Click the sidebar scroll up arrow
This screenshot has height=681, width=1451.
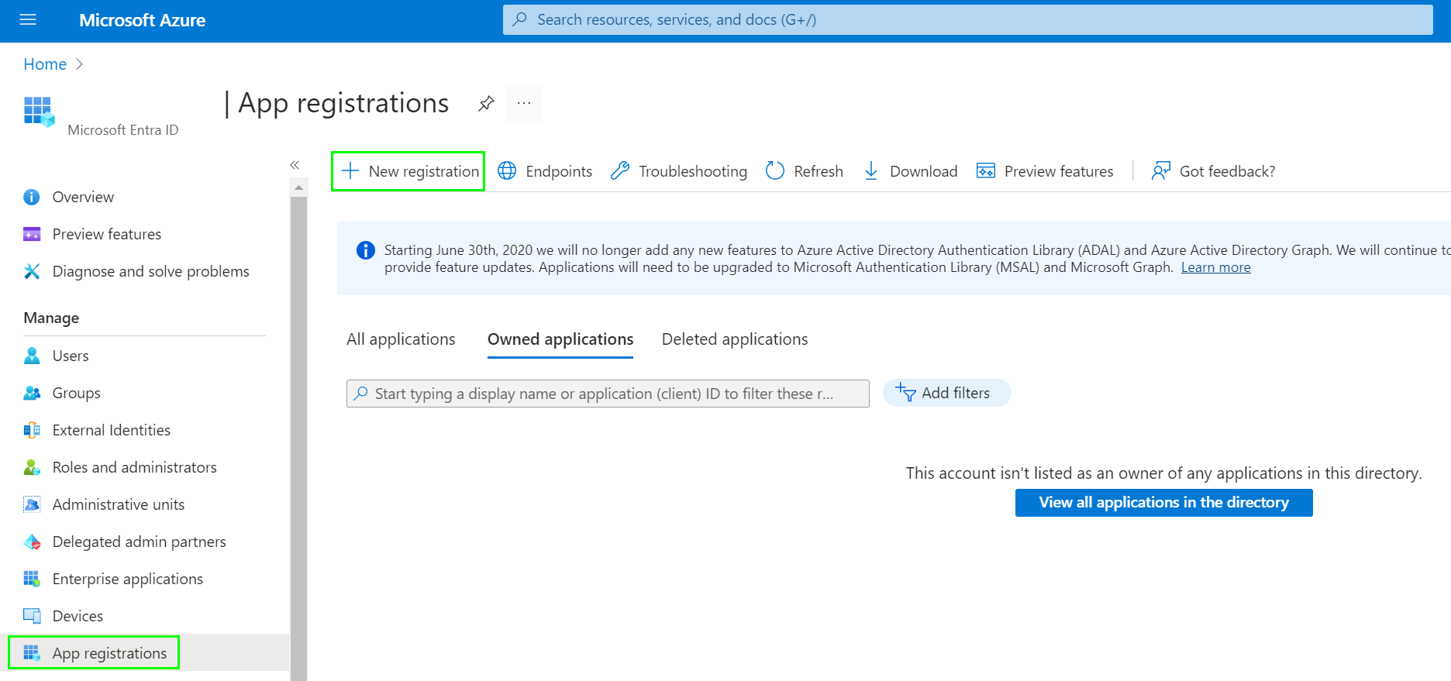[x=298, y=187]
